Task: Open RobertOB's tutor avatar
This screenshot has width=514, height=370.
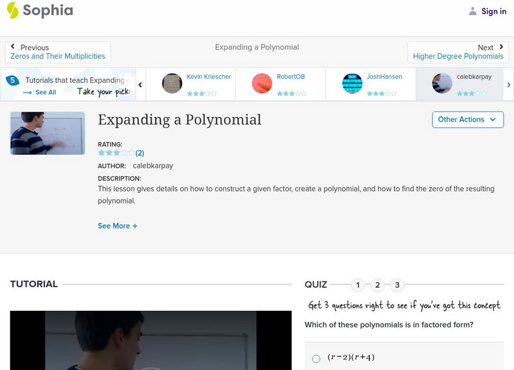Action: (x=263, y=84)
